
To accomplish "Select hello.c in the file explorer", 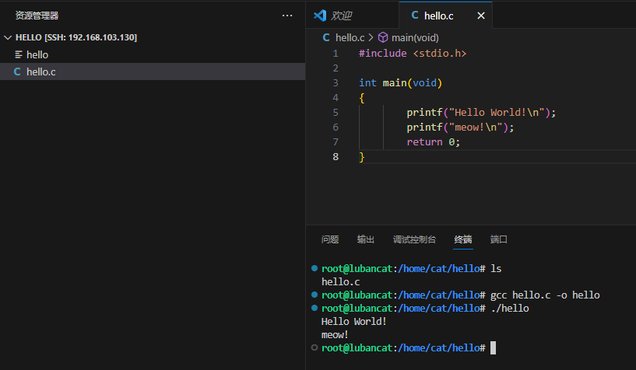I will pos(153,72).
